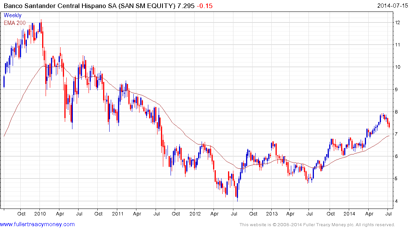Select the '9' price axis label

[x=397, y=90]
